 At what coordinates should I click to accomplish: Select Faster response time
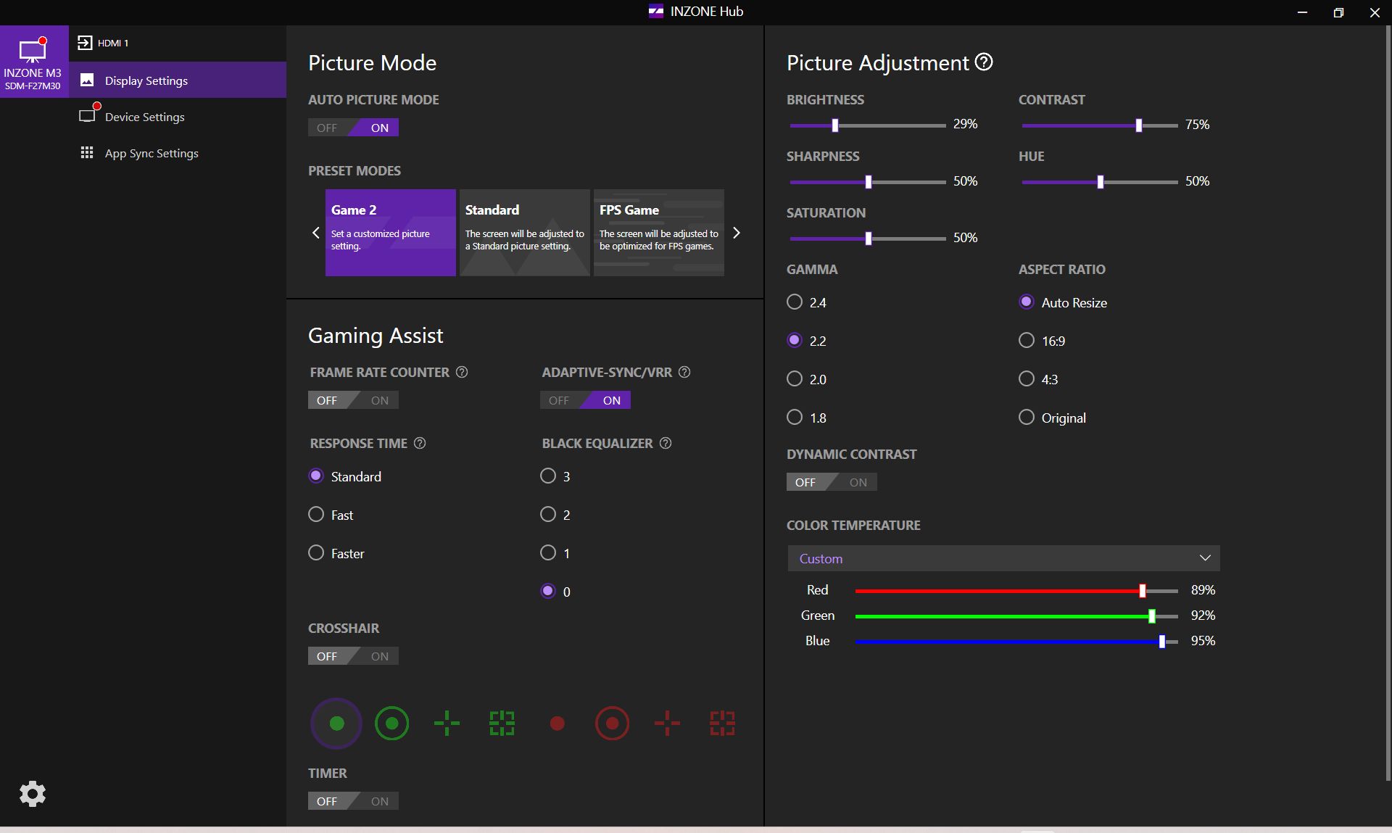pyautogui.click(x=316, y=552)
